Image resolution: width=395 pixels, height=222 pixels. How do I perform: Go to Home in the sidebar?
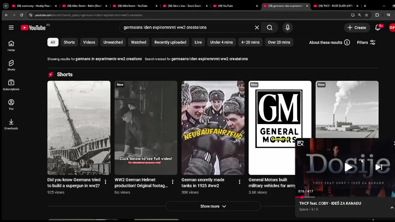coord(11,46)
